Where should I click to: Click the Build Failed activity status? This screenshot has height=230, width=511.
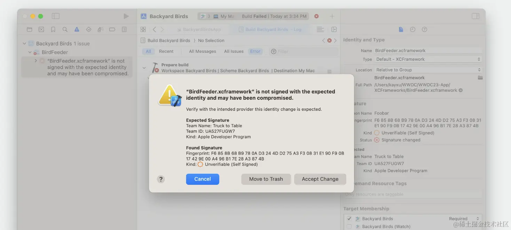[274, 16]
